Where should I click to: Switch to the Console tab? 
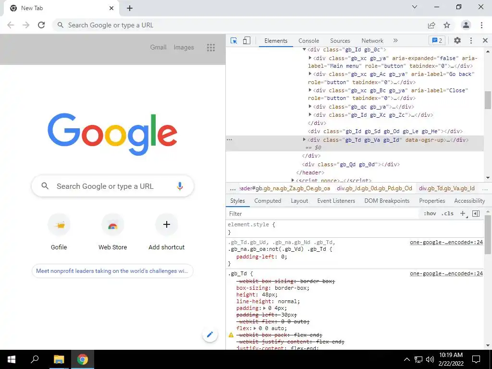(308, 41)
